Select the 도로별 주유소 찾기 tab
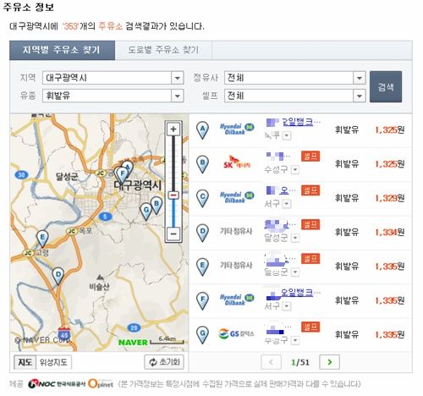 163,50
